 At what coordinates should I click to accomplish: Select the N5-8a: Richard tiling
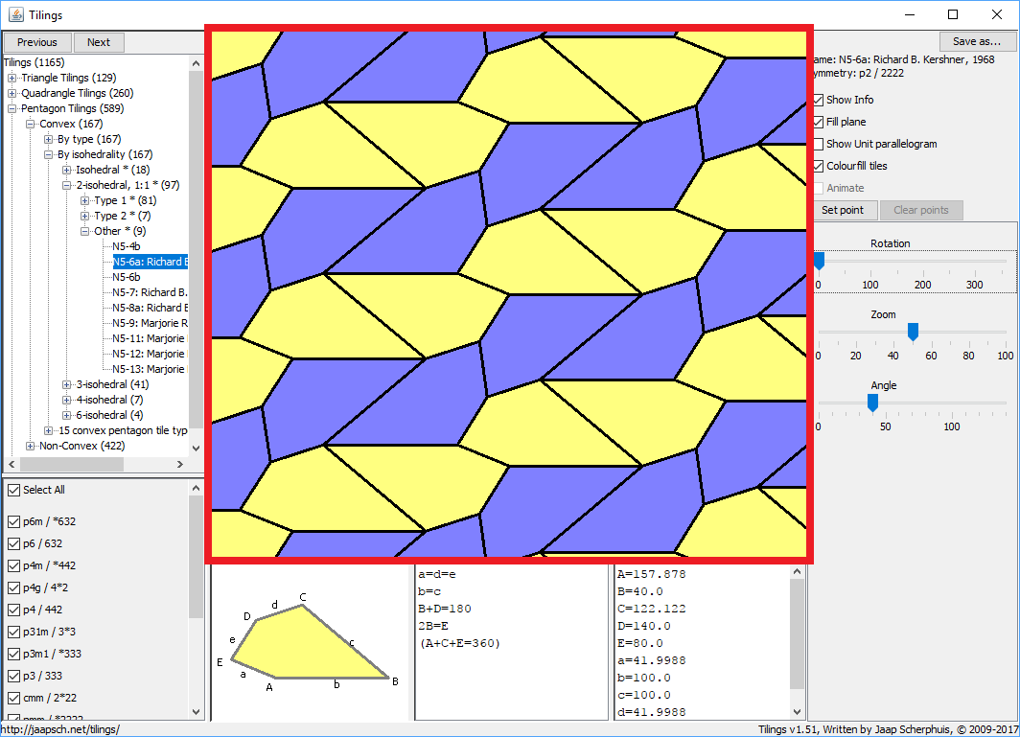(150, 308)
